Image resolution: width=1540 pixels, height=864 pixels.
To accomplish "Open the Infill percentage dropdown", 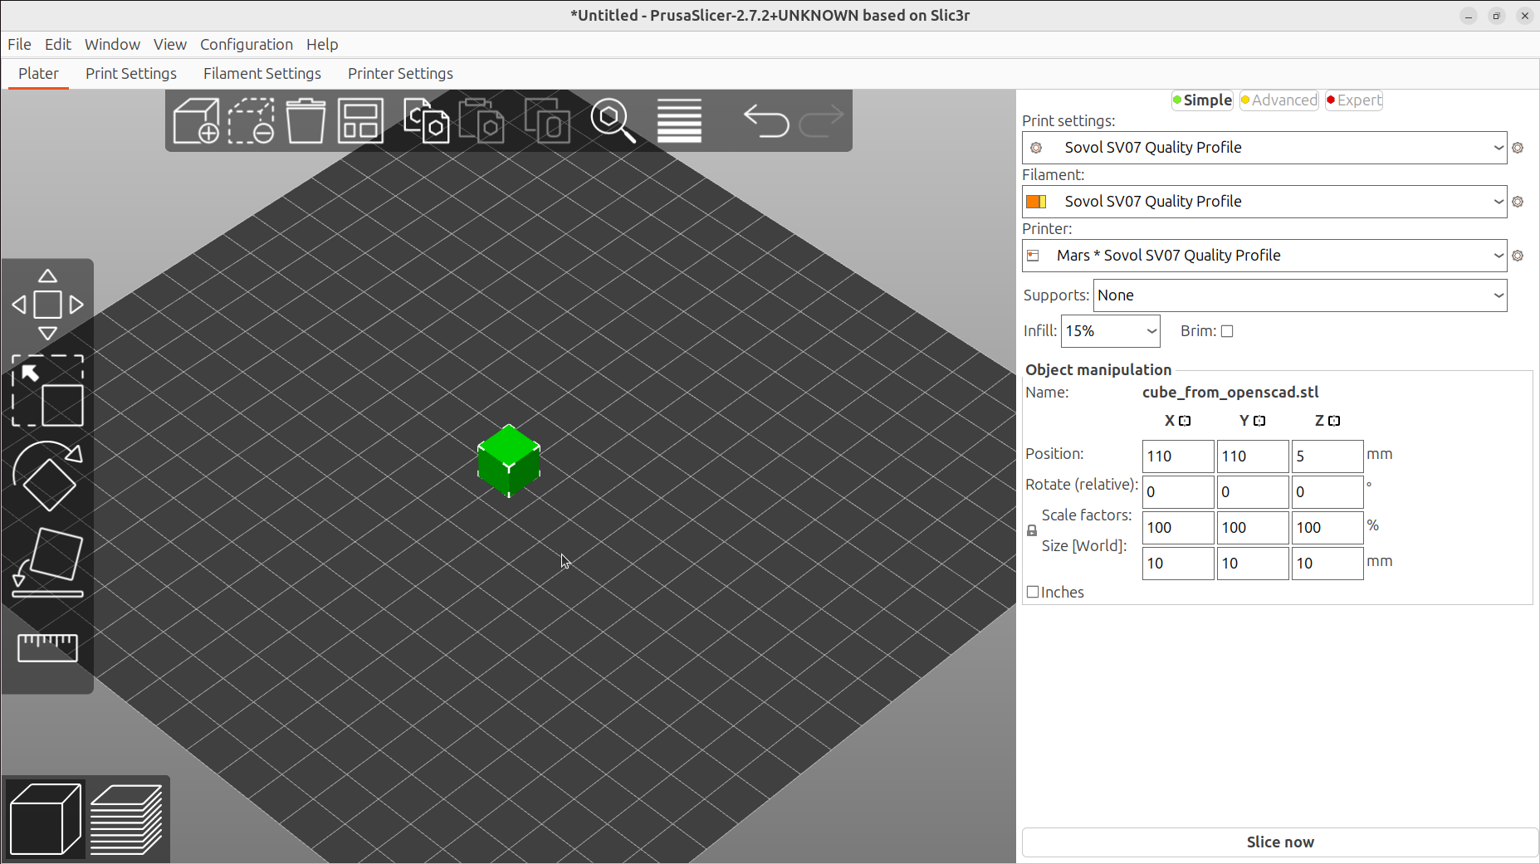I will tap(1111, 331).
